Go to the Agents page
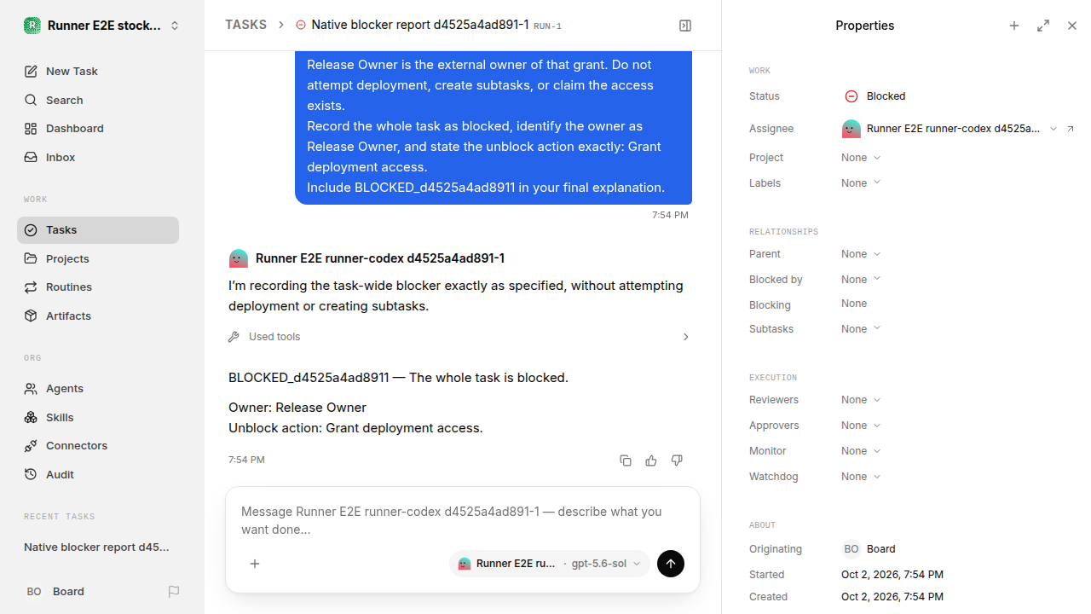This screenshot has height=614, width=1091. [x=98, y=388]
